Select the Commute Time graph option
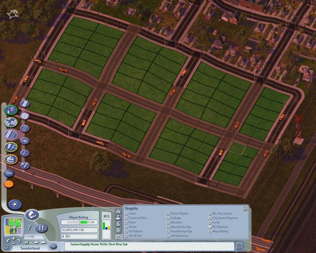Image resolution: width=316 pixels, height=253 pixels. 126,218
